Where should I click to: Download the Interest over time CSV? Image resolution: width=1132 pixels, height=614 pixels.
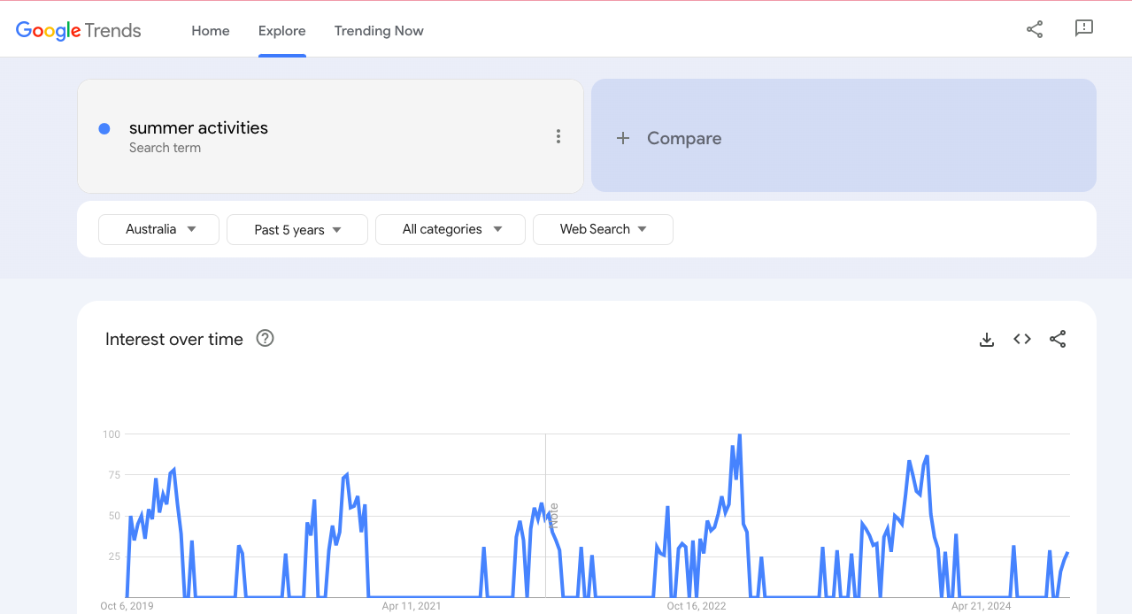click(x=987, y=339)
